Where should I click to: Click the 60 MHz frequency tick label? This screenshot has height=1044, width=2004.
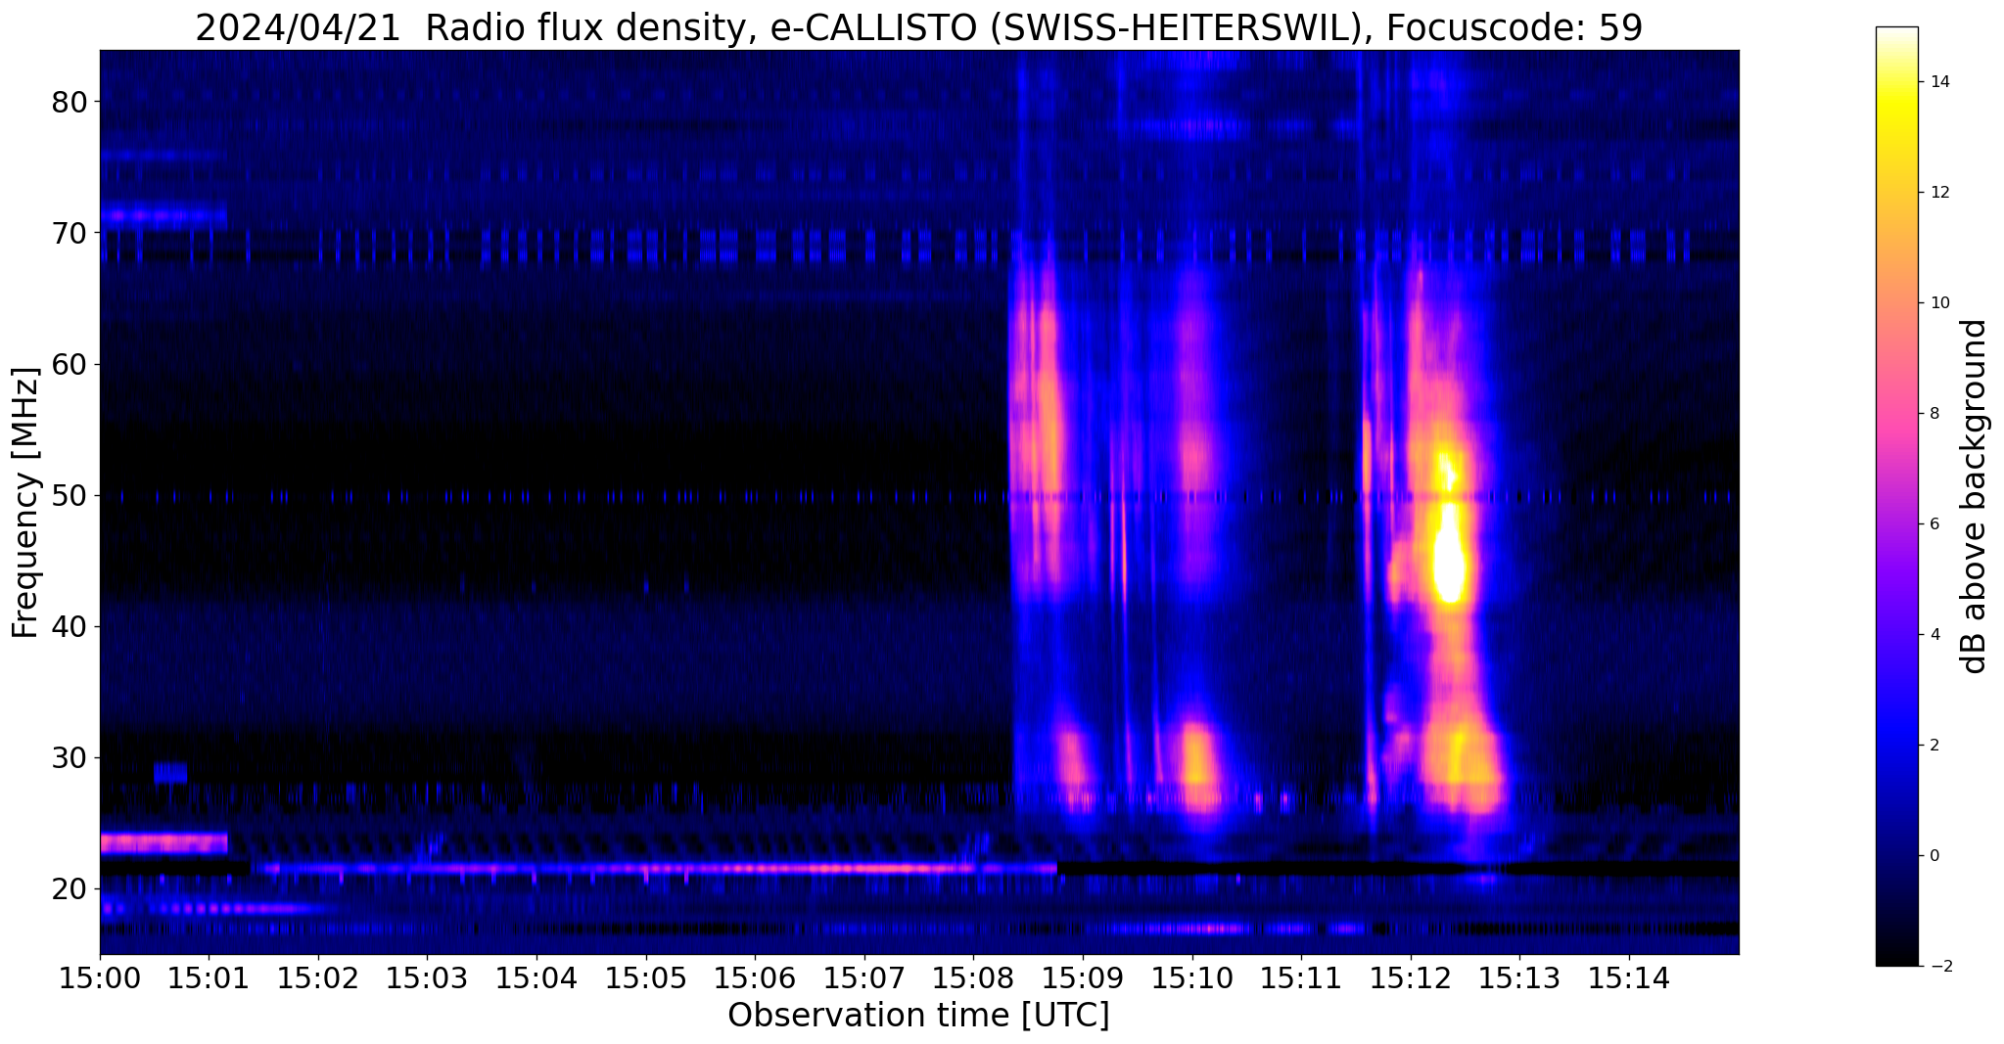68,364
